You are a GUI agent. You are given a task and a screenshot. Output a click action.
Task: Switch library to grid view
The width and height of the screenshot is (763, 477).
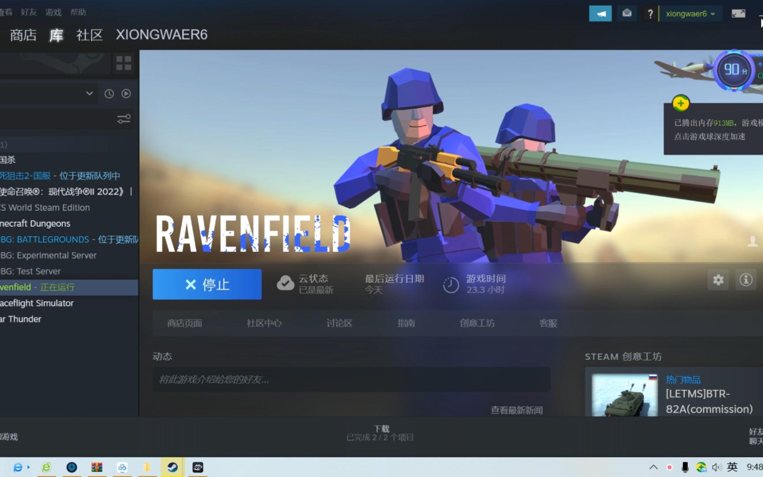[x=124, y=63]
